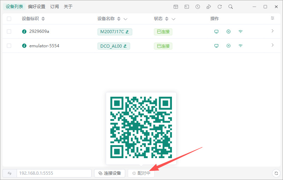Viewport: 283px width, 180px height.
Task: Click the 已连接 status of 2929609a
Action: coord(163,32)
